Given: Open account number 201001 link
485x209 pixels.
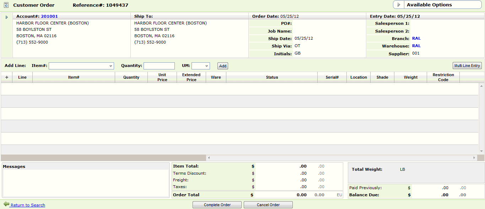Looking at the screenshot, I should [49, 16].
